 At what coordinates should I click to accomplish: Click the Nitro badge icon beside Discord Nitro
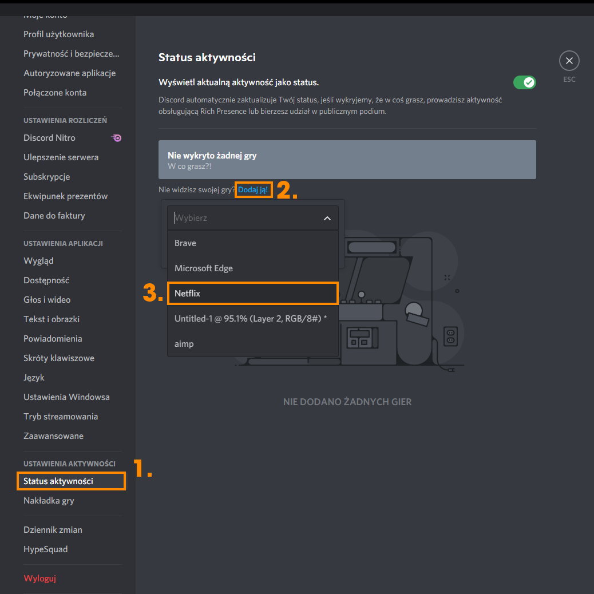point(117,138)
